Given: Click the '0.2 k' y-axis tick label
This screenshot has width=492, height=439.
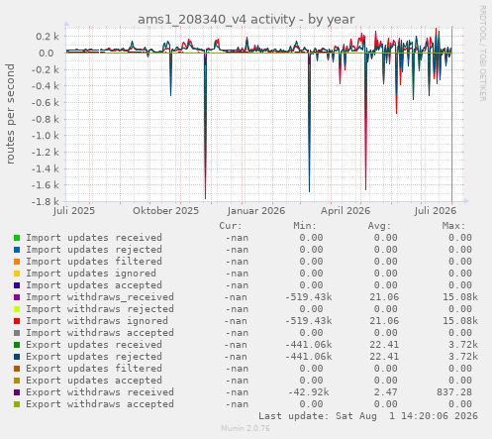Looking at the screenshot, I should 48,37.
